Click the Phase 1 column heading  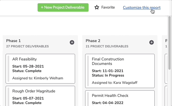coord(13,41)
